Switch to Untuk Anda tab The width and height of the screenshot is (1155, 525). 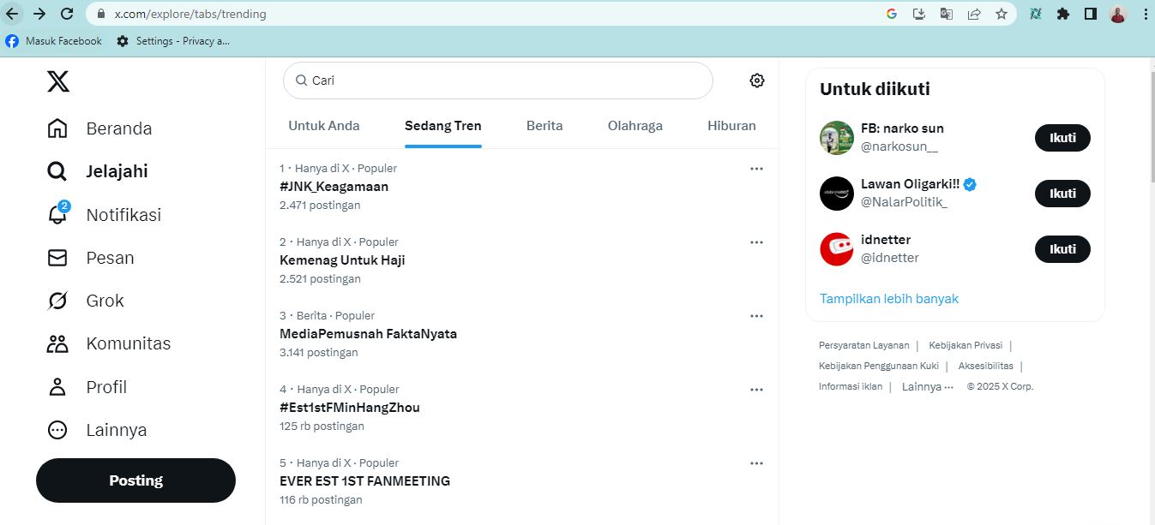pos(324,126)
